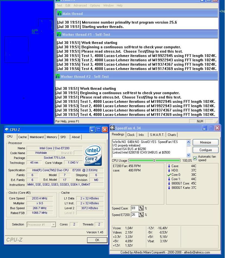Click the 8800GT Karte temperature arrow icon

click(169, 188)
